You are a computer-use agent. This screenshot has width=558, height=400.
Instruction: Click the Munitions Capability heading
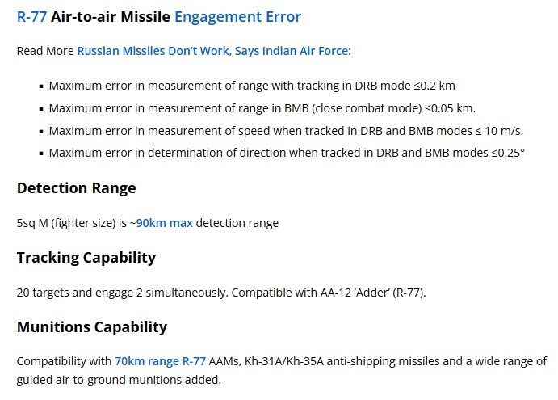(x=92, y=327)
